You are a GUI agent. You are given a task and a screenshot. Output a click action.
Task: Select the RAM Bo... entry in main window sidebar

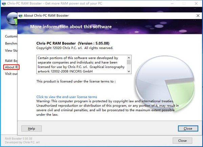(11, 61)
